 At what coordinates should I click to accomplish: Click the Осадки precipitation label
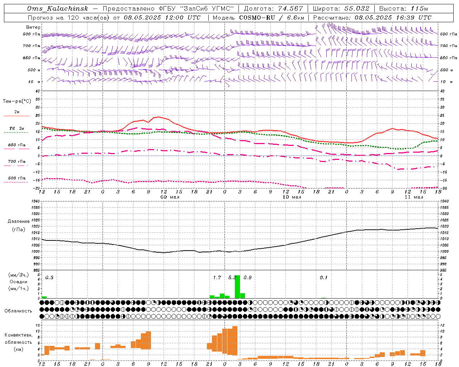click(x=19, y=282)
